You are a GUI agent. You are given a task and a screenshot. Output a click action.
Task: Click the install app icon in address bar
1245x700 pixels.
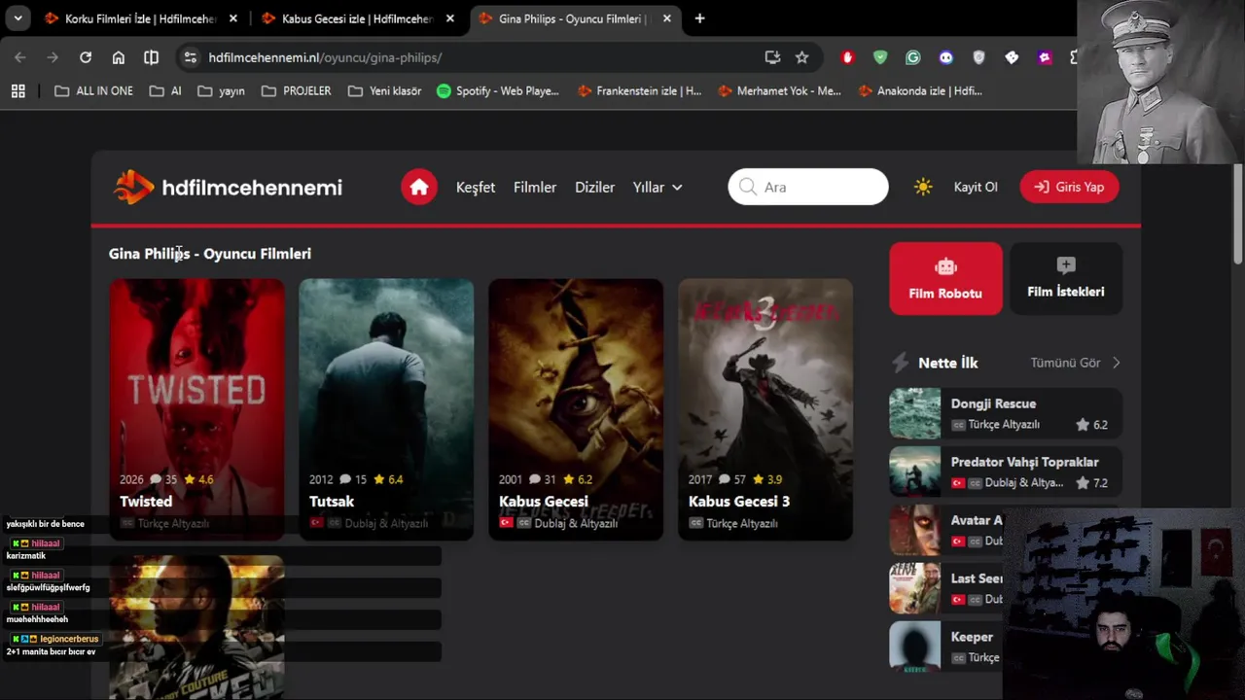point(772,57)
